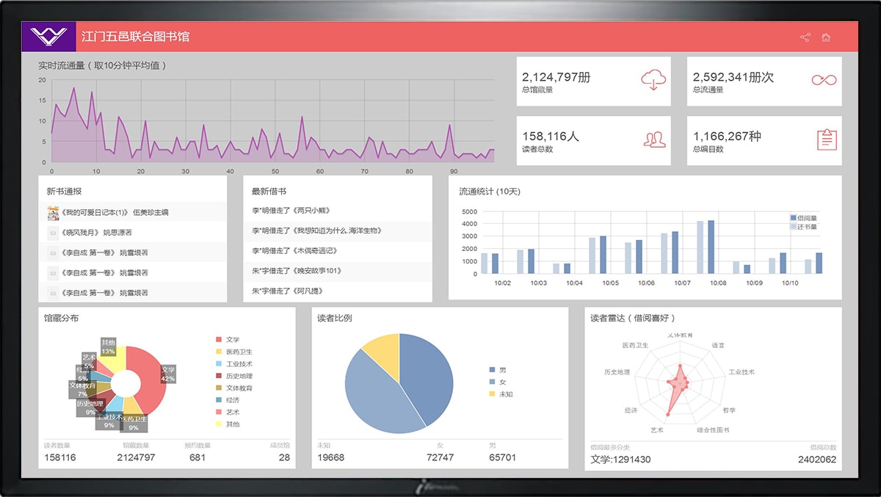Viewport: 881px width, 497px height.
Task: Toggle the 还书量 legend in 流通统计
Action: (803, 227)
